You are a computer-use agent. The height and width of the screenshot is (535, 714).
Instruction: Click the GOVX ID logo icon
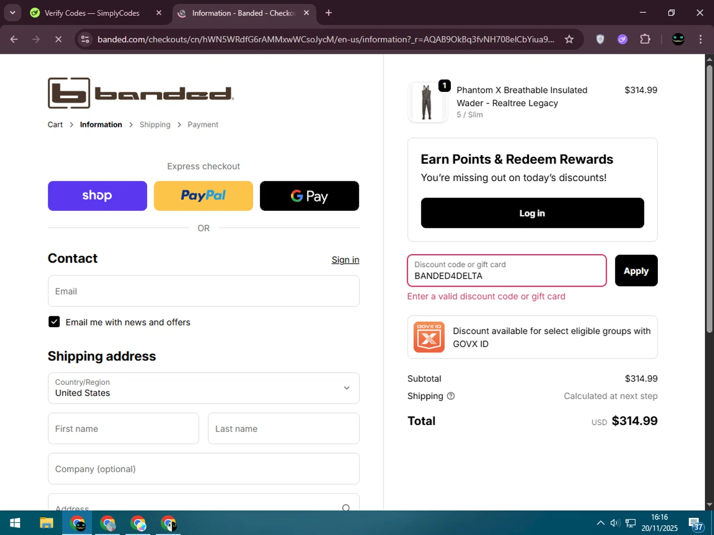coord(429,337)
